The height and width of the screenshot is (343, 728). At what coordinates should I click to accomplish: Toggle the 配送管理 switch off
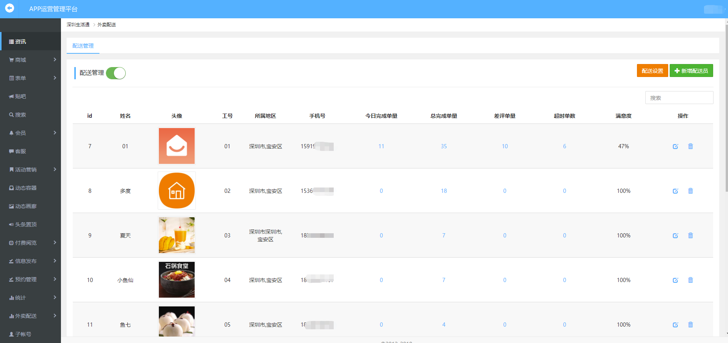point(116,73)
